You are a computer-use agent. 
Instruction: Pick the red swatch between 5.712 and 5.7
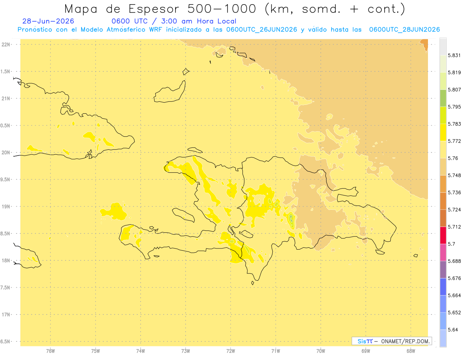(x=443, y=235)
